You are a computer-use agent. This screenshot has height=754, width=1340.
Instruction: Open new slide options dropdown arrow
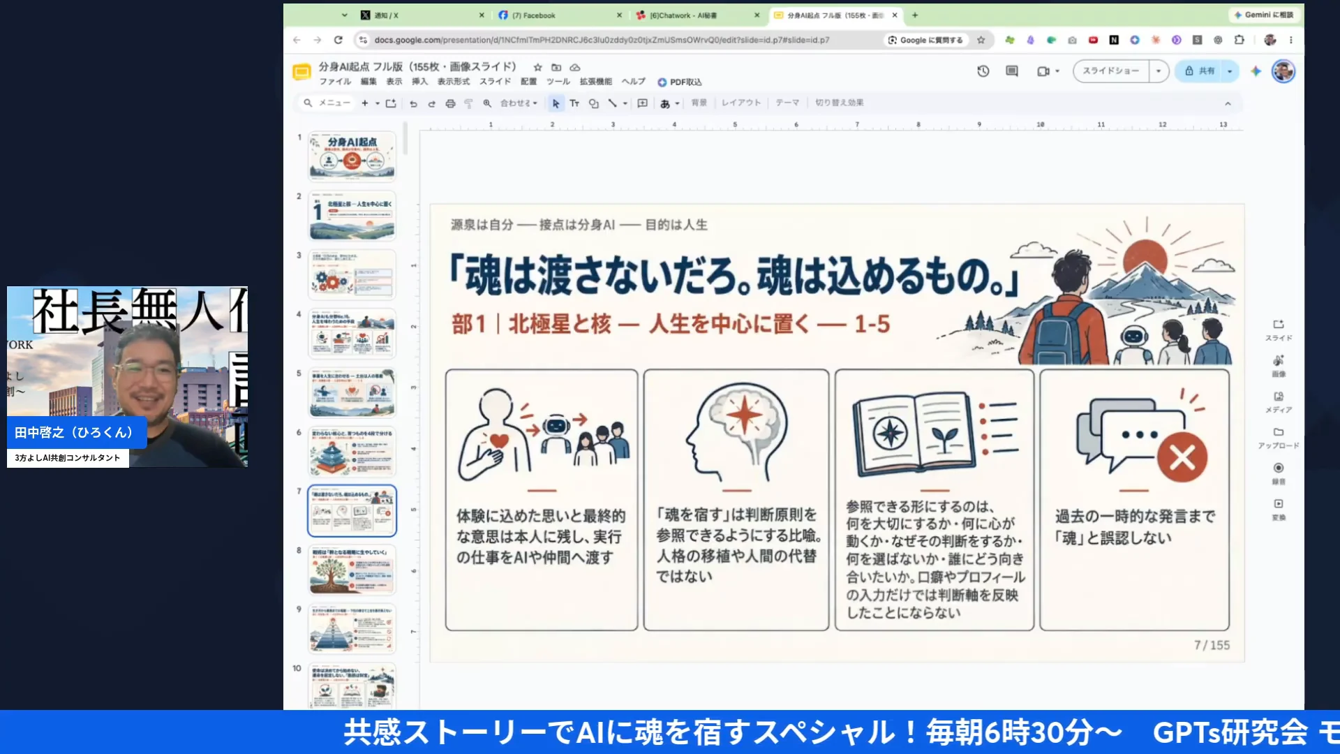[378, 103]
